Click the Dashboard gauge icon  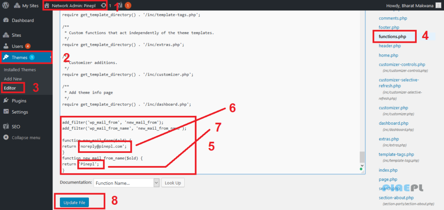(x=6, y=20)
